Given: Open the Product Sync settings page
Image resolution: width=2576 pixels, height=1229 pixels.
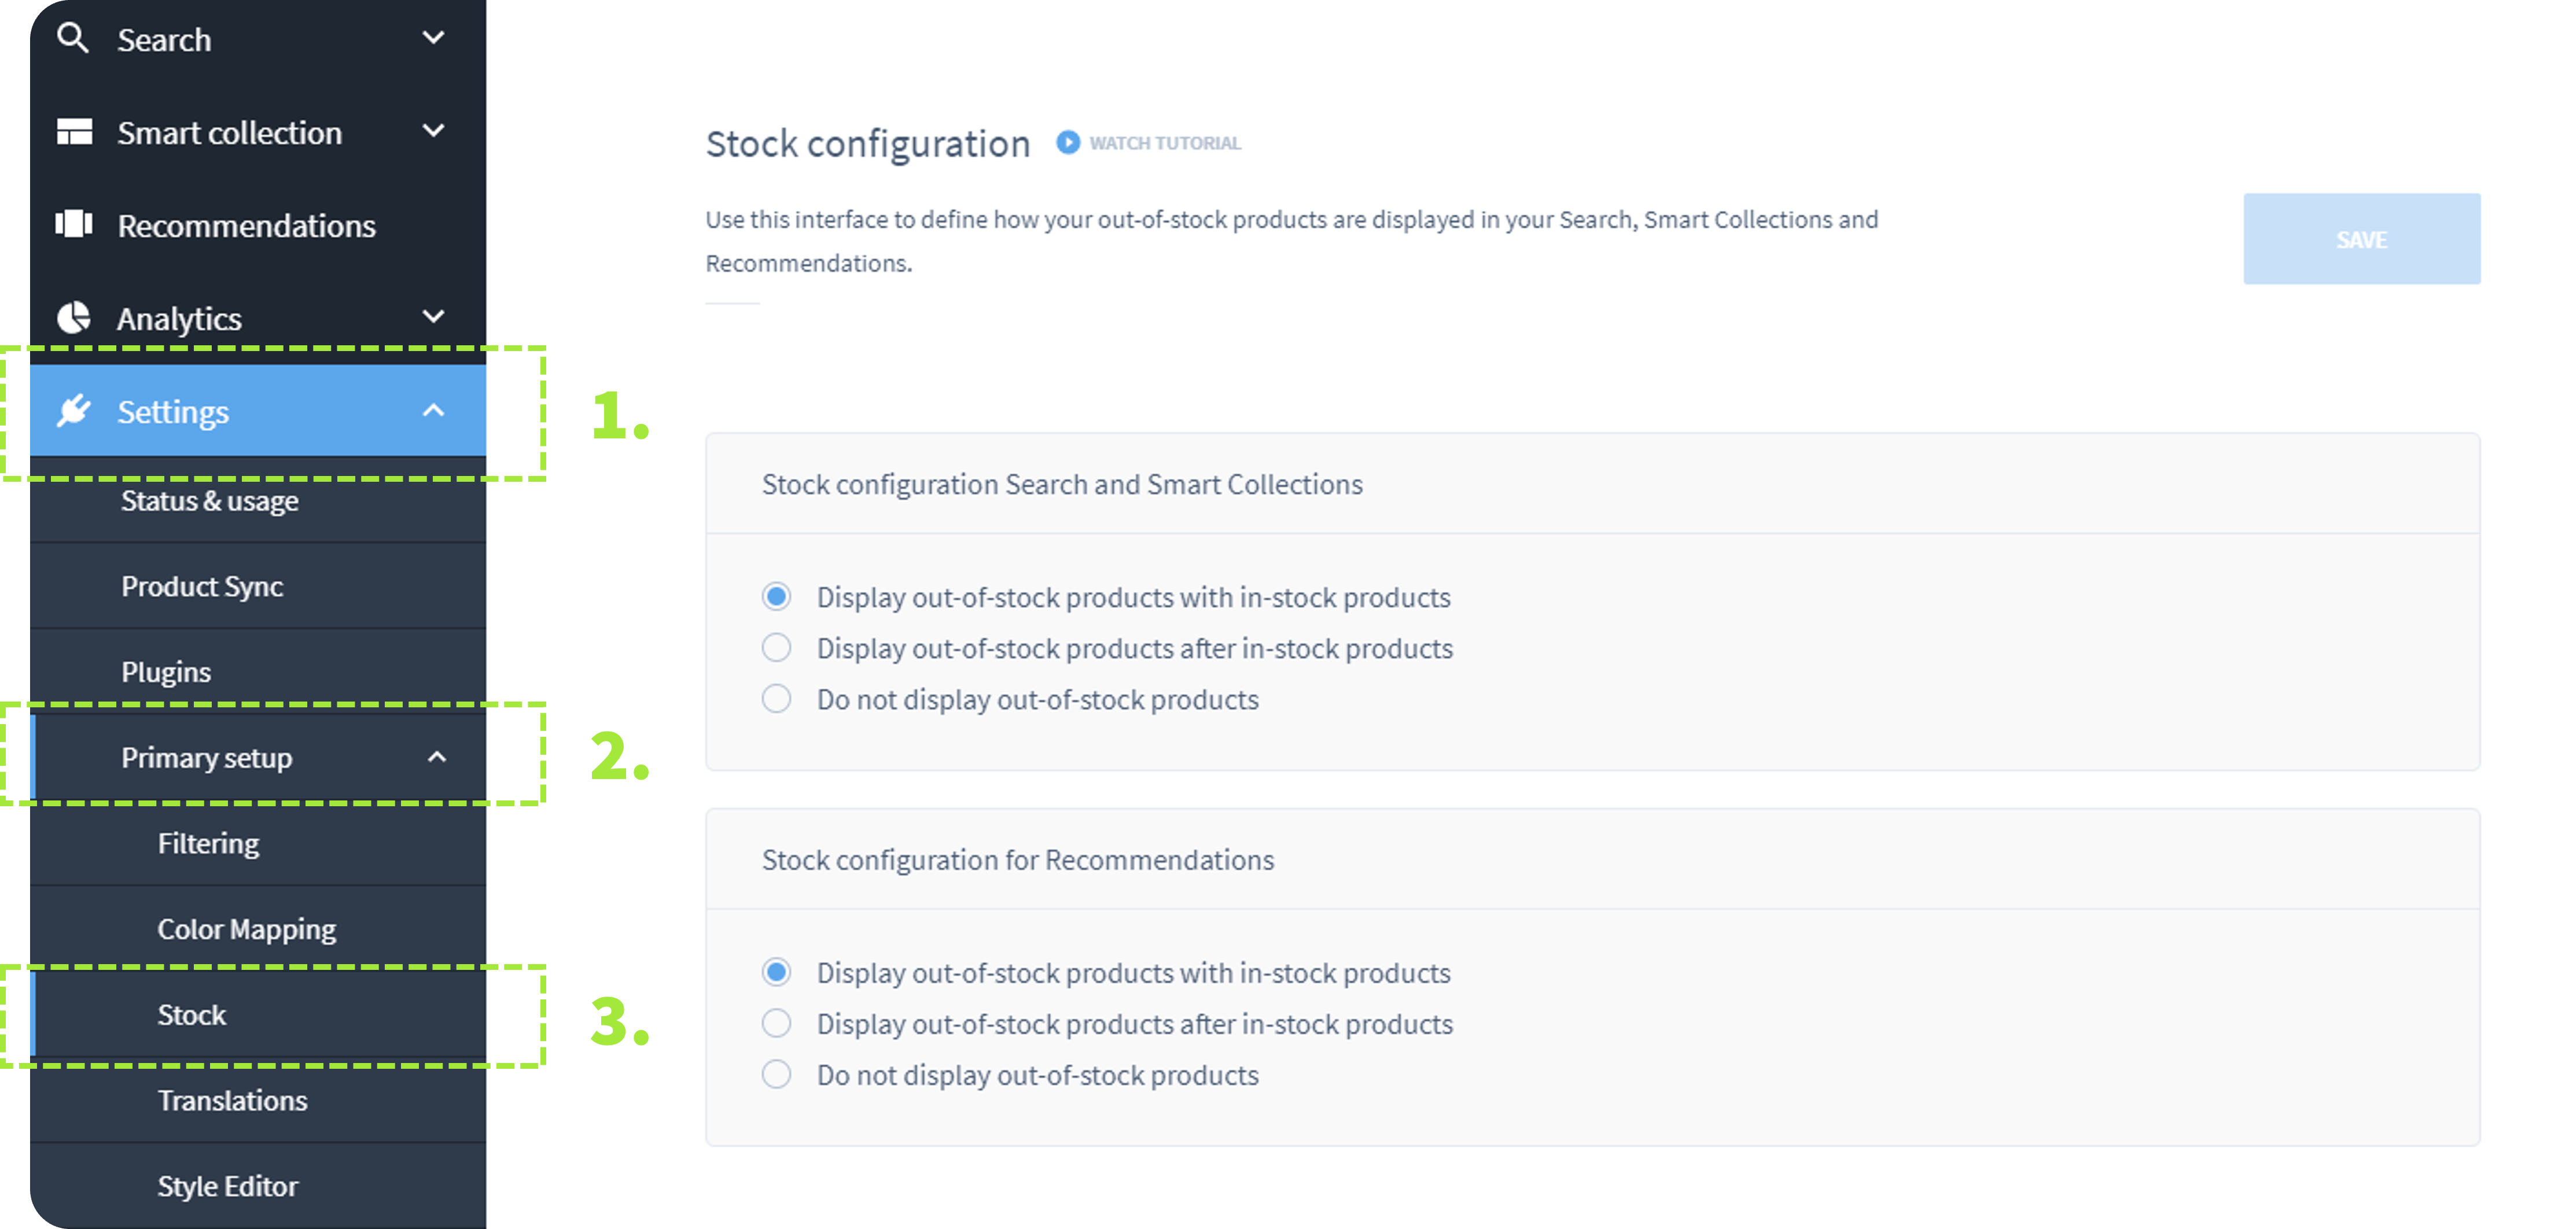Looking at the screenshot, I should 202,586.
